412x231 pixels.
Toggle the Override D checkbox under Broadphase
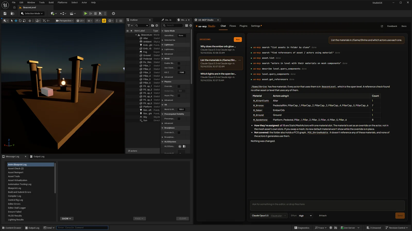(179, 132)
